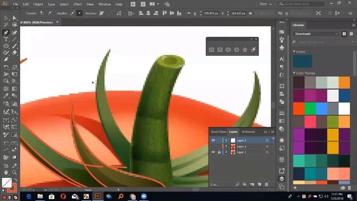Select the Direct Selection tool
The width and height of the screenshot is (357, 201).
(15, 18)
